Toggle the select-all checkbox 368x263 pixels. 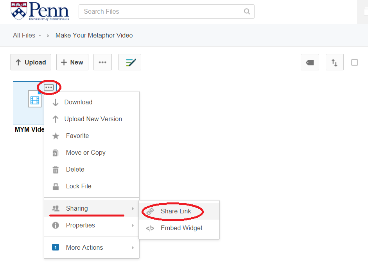pyautogui.click(x=354, y=63)
